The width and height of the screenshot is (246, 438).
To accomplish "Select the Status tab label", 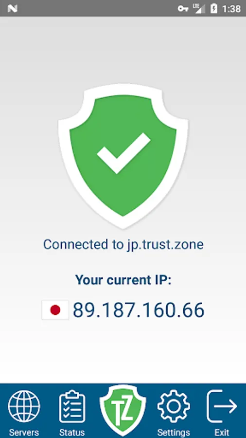I will click(72, 433).
